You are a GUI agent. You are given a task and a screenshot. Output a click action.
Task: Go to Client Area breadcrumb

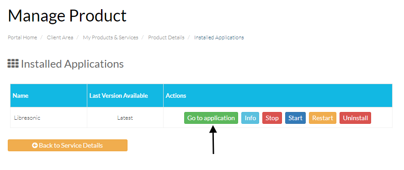60,37
